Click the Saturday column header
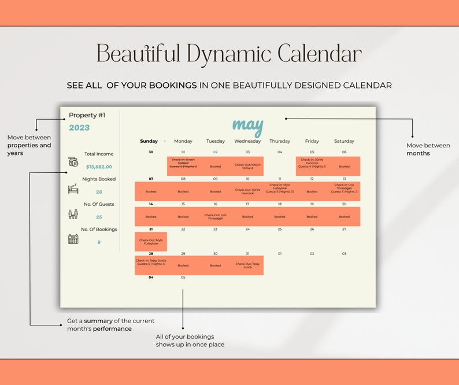The image size is (459, 385). point(345,141)
